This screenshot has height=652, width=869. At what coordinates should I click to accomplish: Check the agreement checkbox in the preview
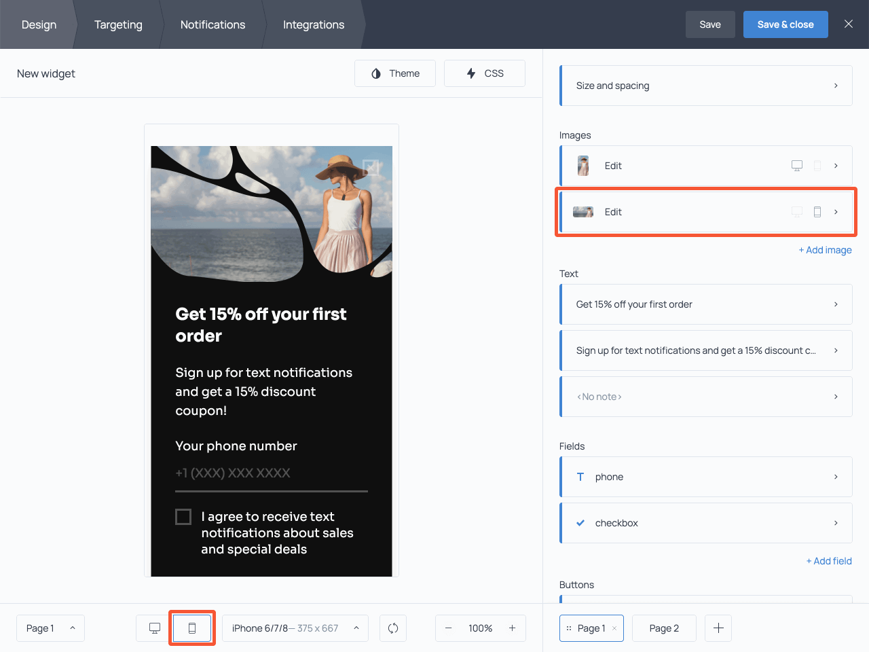(183, 516)
